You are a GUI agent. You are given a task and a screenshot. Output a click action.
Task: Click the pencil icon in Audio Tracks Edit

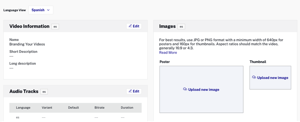(130, 91)
